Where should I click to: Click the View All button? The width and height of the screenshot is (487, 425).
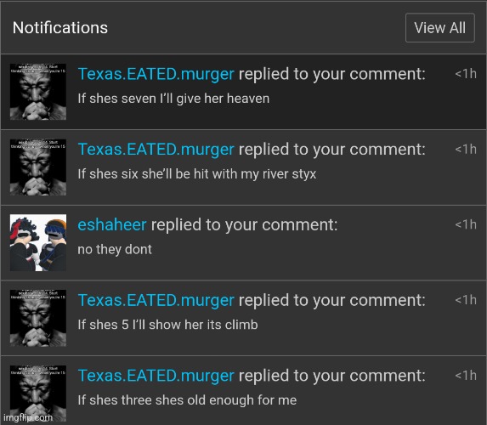(x=439, y=28)
